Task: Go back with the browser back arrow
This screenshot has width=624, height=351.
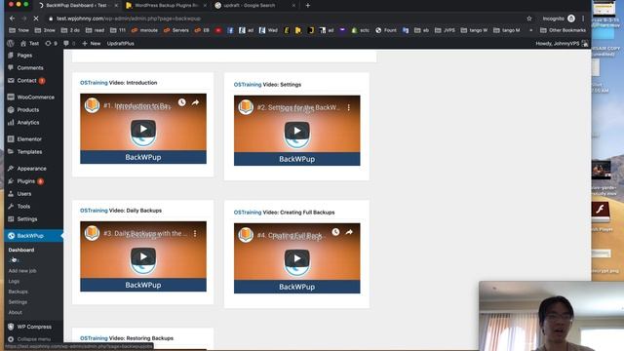Action: click(x=12, y=19)
